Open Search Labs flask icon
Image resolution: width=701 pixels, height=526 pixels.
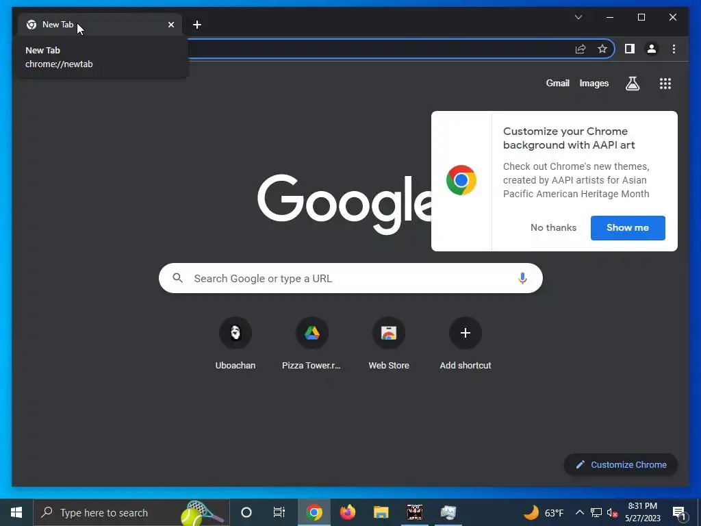[x=632, y=83]
